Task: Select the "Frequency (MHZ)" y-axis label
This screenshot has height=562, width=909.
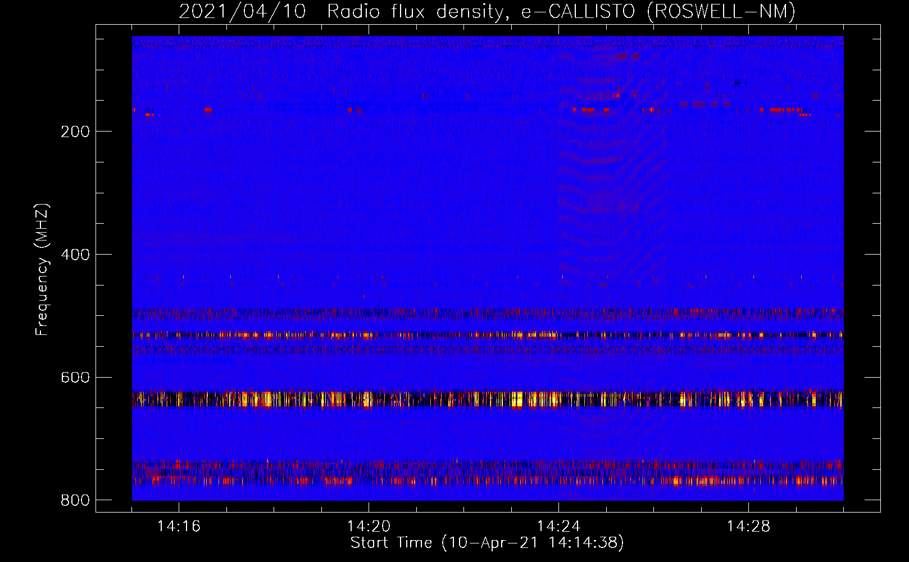Action: tap(42, 270)
